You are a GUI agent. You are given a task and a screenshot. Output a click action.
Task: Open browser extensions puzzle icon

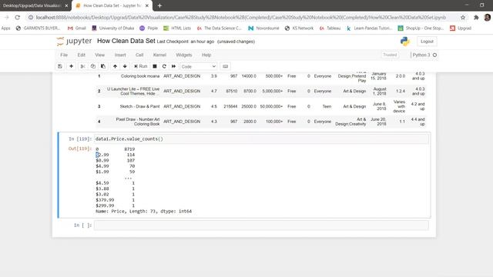[476, 18]
